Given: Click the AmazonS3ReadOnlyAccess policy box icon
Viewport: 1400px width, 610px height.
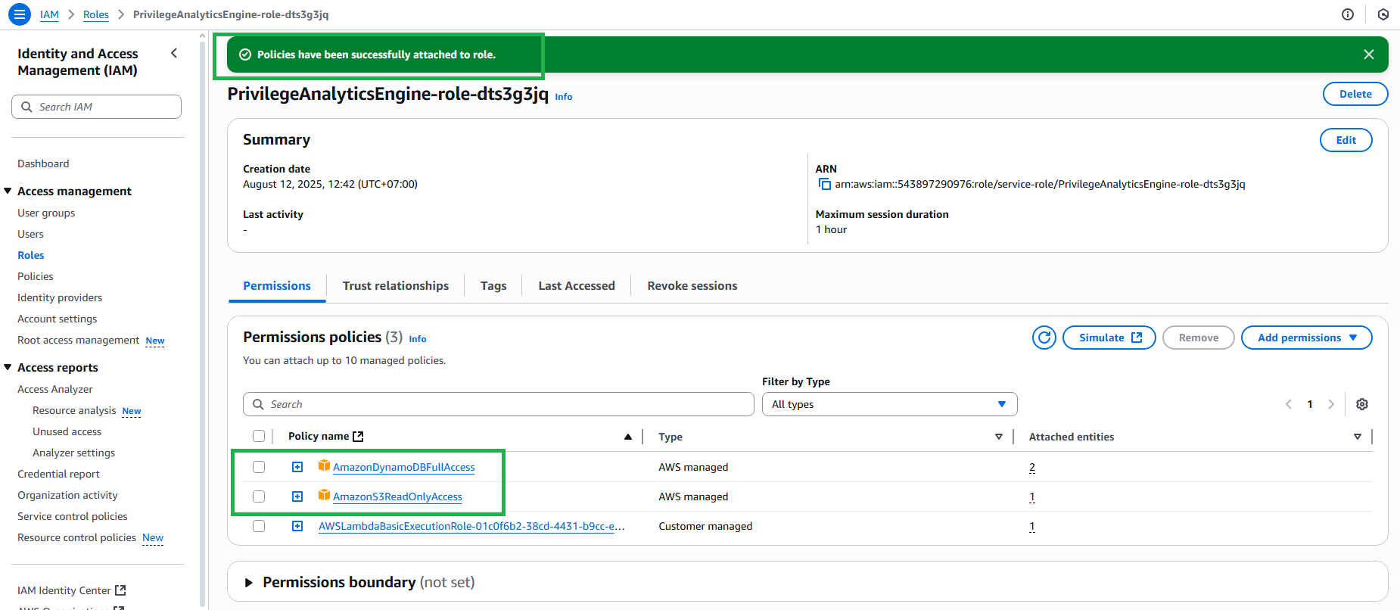Looking at the screenshot, I should click(x=324, y=495).
